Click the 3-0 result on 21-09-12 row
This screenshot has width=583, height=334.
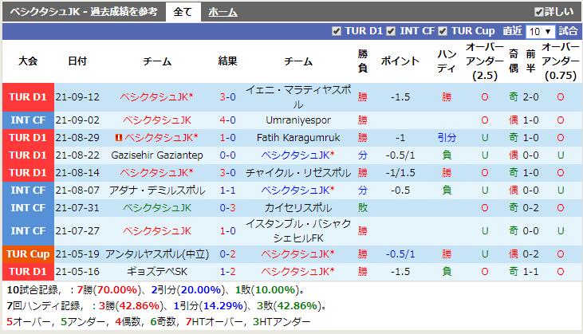pos(227,97)
